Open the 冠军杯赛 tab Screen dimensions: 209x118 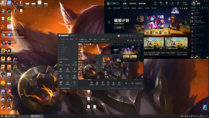click(x=142, y=3)
